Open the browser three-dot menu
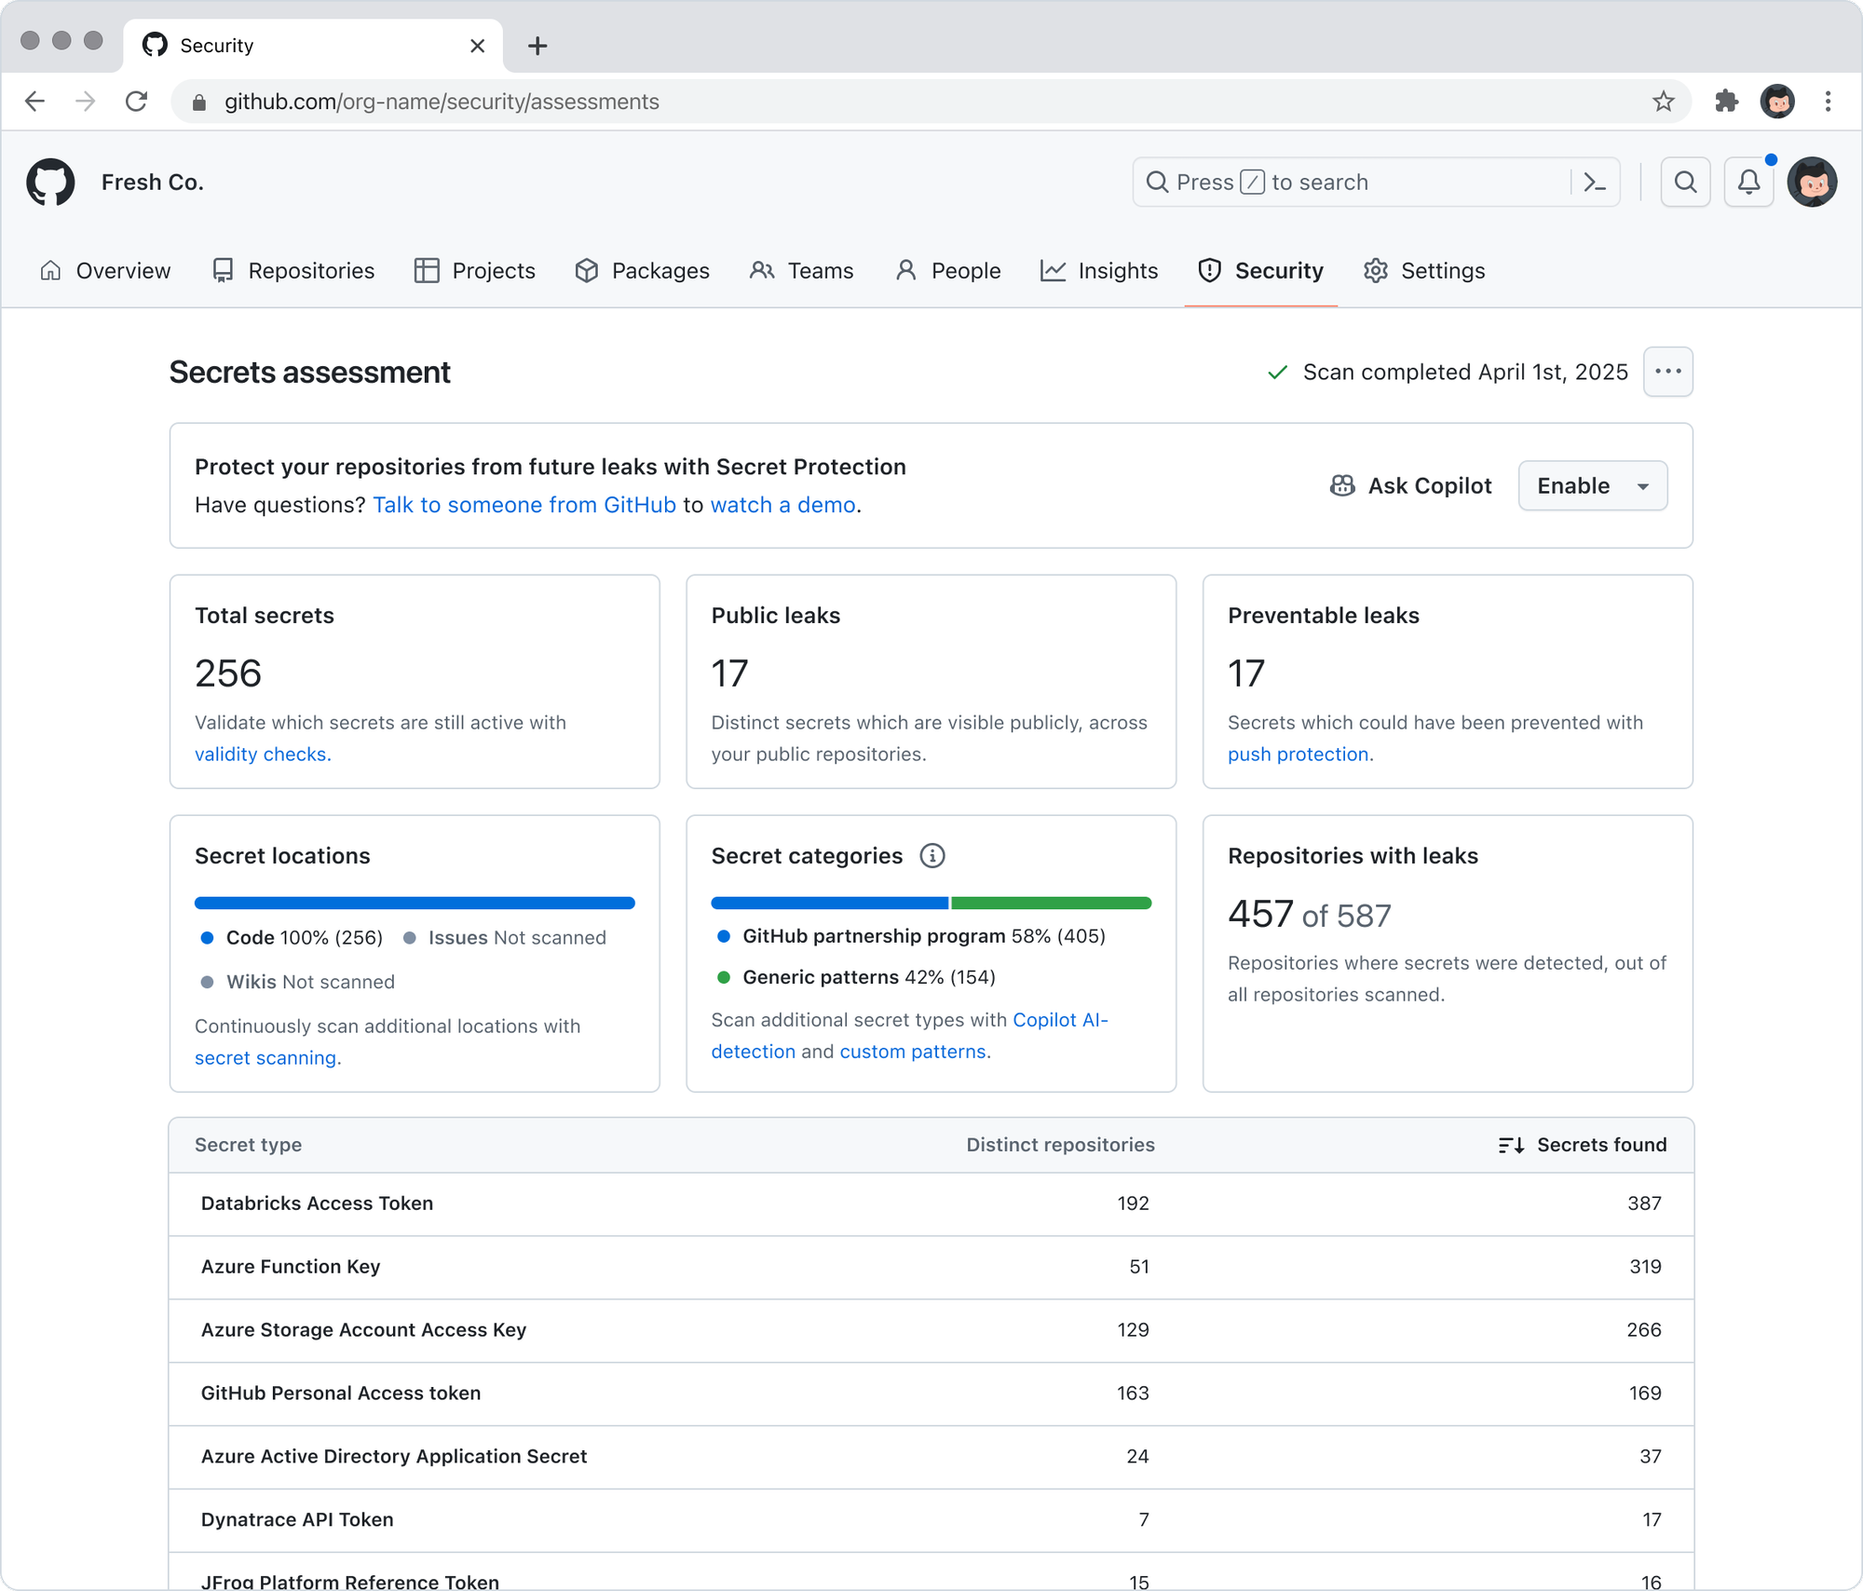Viewport: 1863px width, 1591px height. [x=1828, y=102]
